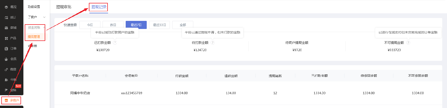447x108 pixels.
Task: Click the 提现笔数 column header
Action: (275, 76)
